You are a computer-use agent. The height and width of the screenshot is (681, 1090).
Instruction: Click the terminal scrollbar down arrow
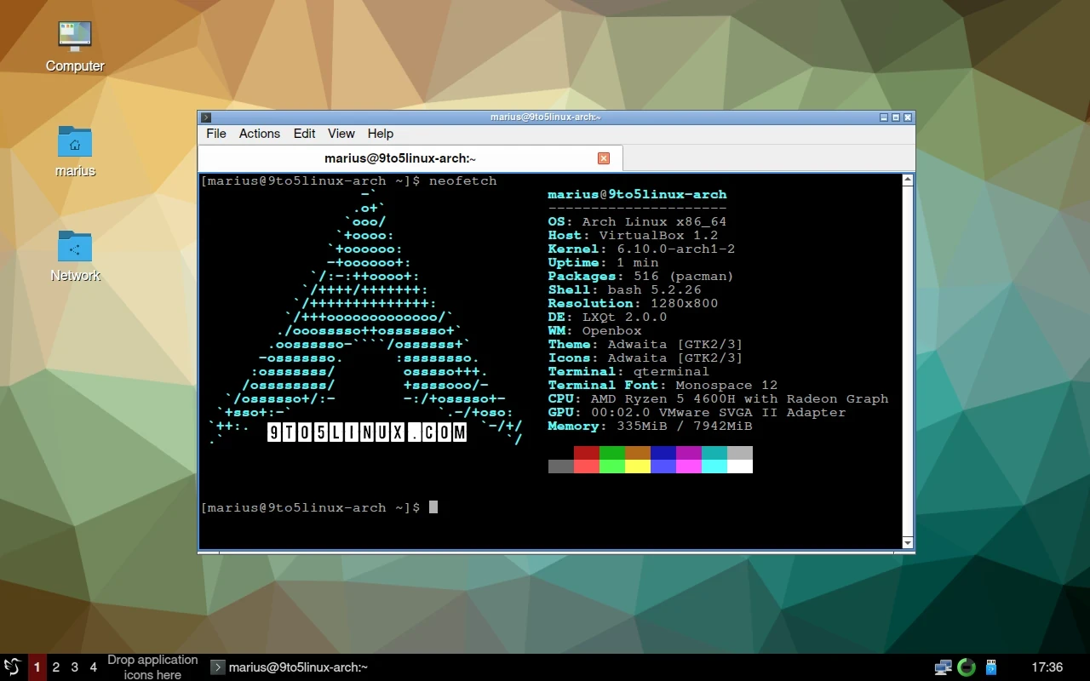[x=908, y=542]
